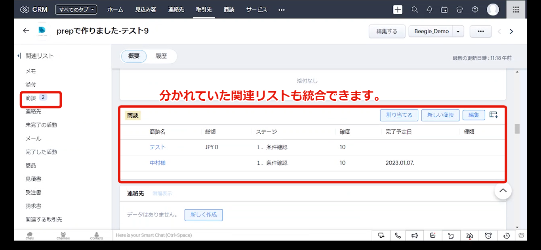
Task: Select 未完了の活動 in the related list
Action: point(41,125)
